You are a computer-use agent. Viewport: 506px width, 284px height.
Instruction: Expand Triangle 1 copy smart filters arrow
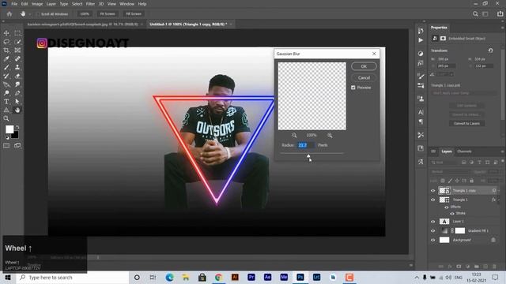(x=499, y=191)
